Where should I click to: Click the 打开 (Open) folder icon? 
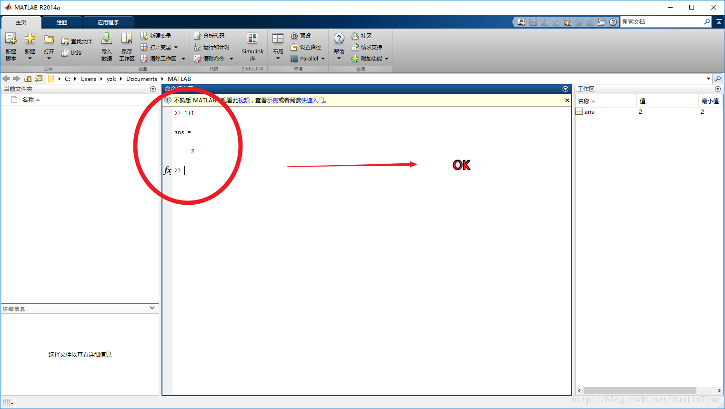click(x=49, y=39)
